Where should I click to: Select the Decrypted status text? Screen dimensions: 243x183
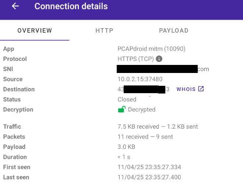pos(141,110)
